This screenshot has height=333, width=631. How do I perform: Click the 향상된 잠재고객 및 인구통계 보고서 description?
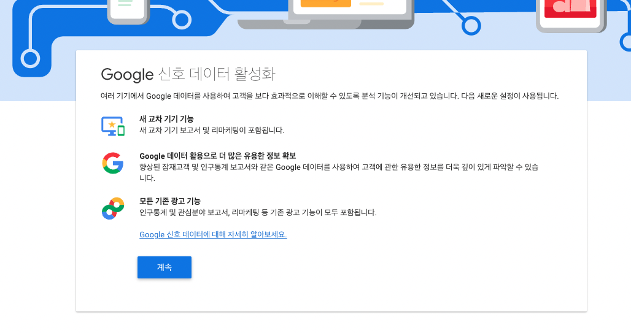[339, 172]
